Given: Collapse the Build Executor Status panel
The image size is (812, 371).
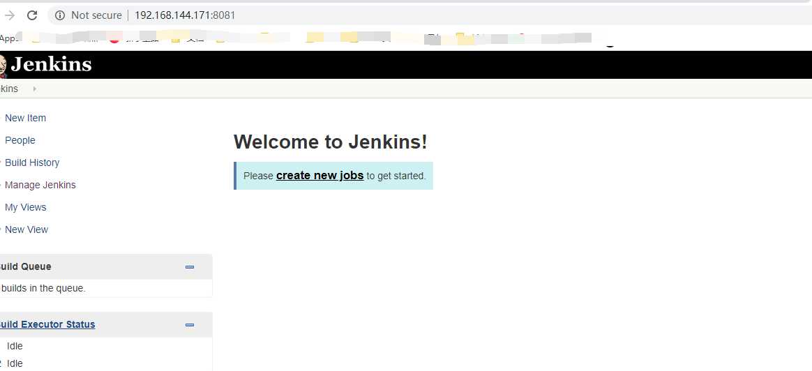Looking at the screenshot, I should (190, 325).
